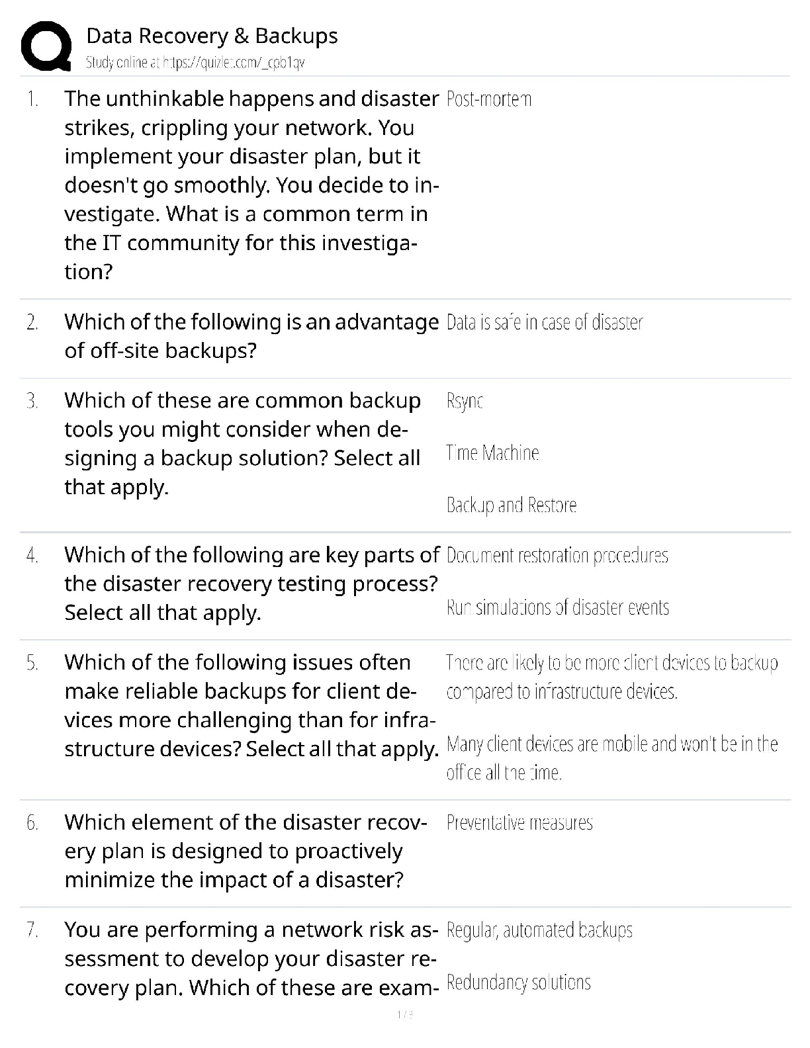The width and height of the screenshot is (810, 1048).
Task: Click the Backup and Restore answer
Action: pos(511,505)
